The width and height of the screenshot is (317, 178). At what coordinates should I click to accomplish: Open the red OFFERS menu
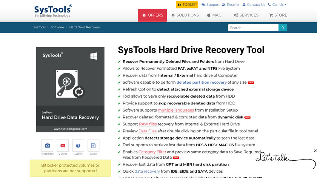click(152, 15)
